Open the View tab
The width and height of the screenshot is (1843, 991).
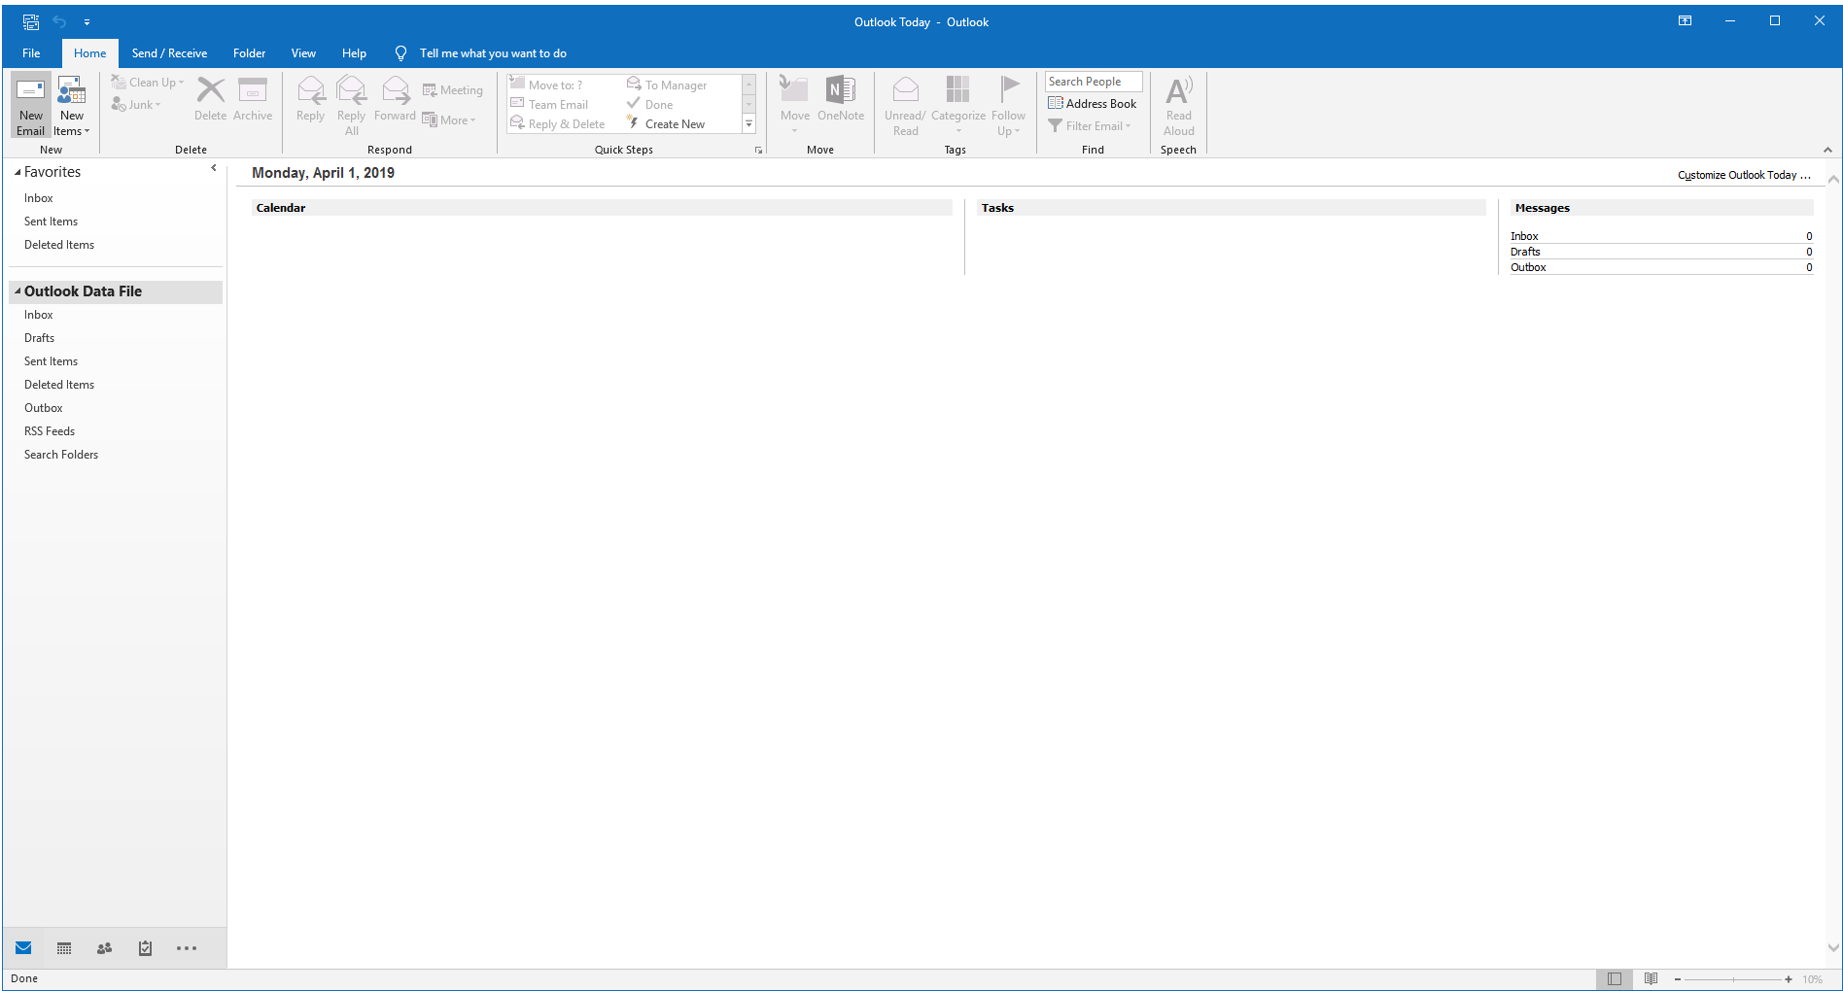pyautogui.click(x=302, y=52)
